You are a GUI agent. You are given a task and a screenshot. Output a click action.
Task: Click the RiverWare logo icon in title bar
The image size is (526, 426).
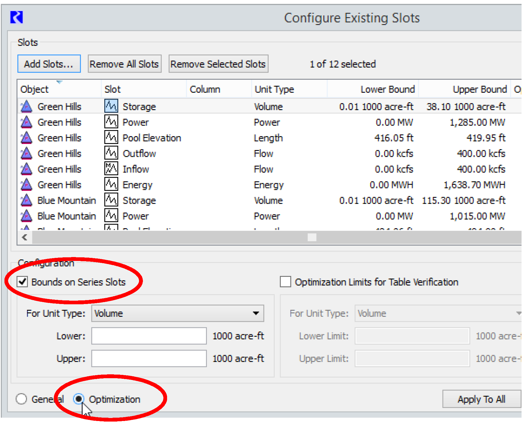coord(16,17)
